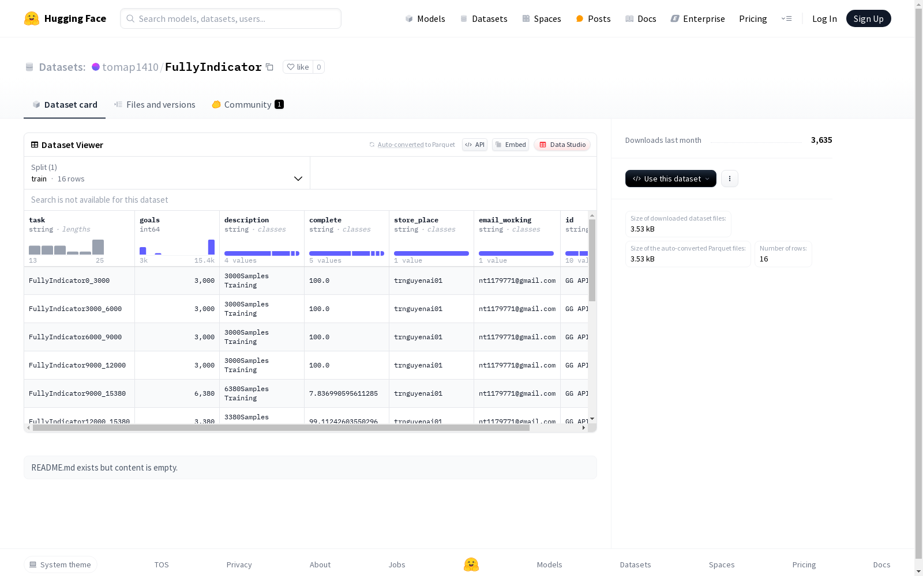Open the Jobs footer link
The width and height of the screenshot is (923, 576).
tap(397, 564)
